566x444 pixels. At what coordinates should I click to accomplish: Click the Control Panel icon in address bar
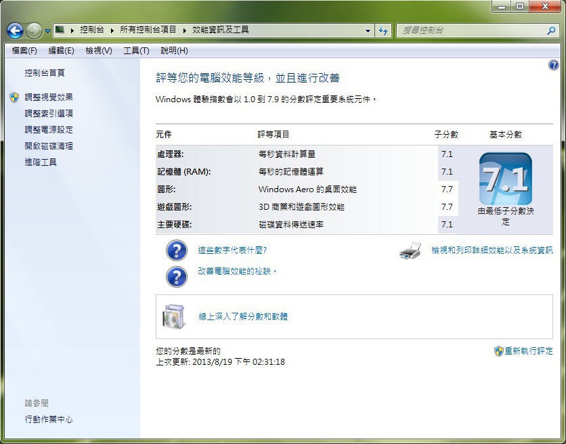coord(60,30)
